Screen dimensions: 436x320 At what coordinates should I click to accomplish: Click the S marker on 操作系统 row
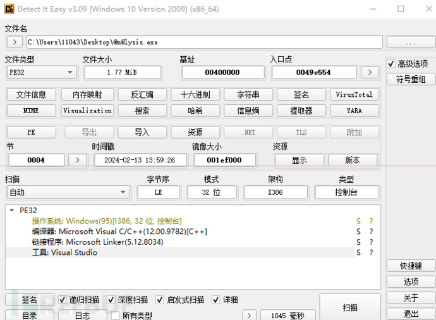(358, 221)
